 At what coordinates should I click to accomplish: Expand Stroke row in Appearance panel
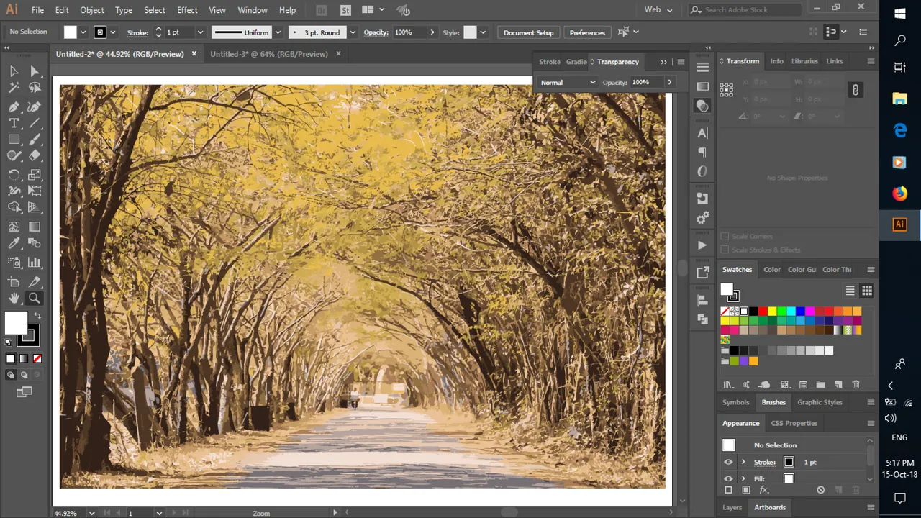point(743,462)
